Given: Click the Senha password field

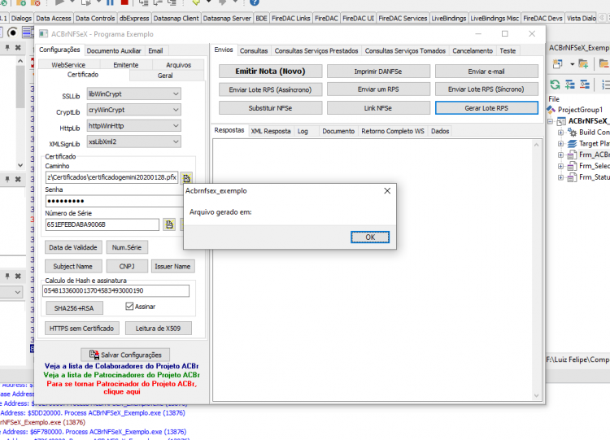Looking at the screenshot, I should coord(114,201).
